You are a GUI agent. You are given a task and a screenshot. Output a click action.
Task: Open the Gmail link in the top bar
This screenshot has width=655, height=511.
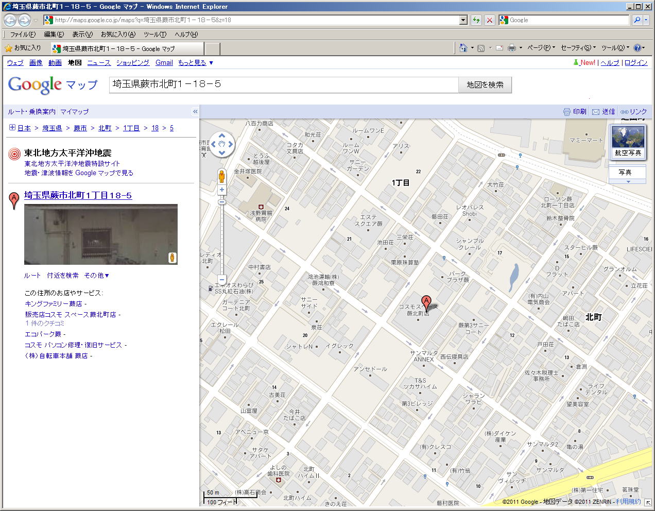[x=164, y=63]
